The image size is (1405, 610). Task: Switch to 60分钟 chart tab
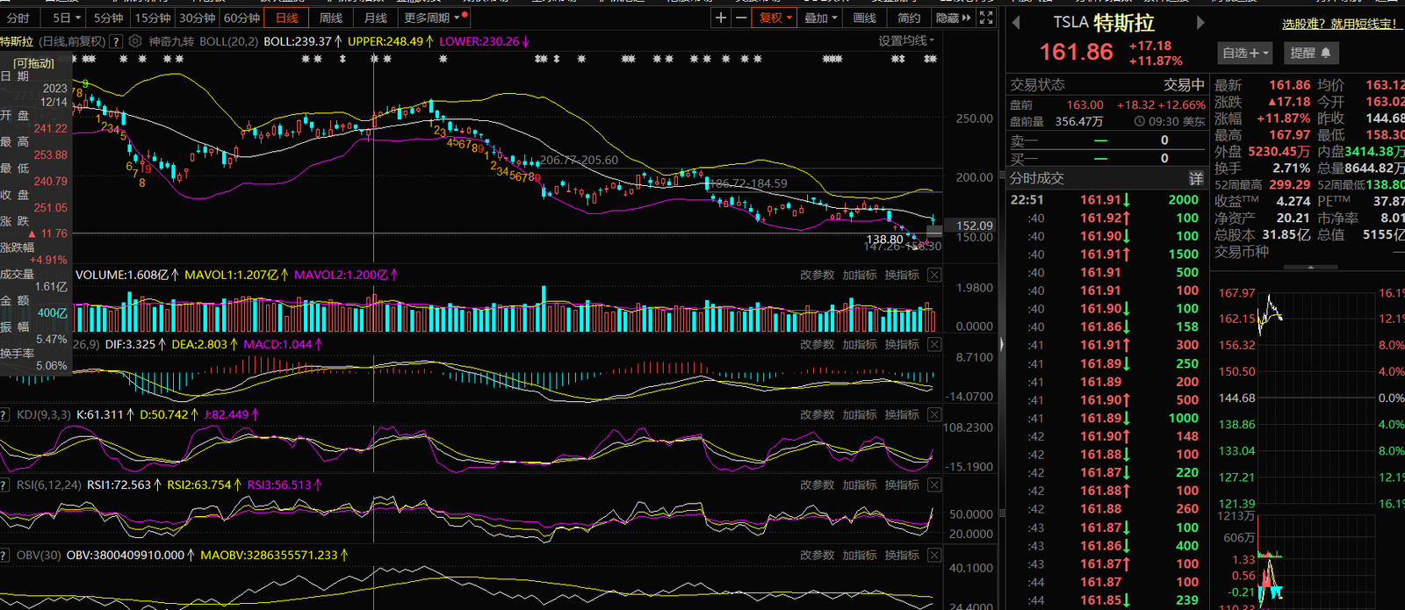[241, 18]
